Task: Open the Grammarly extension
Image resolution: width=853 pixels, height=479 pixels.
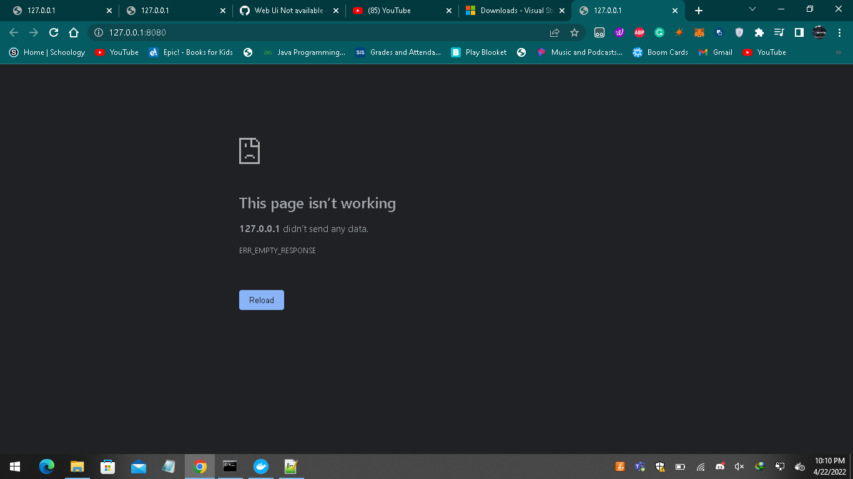Action: point(659,32)
